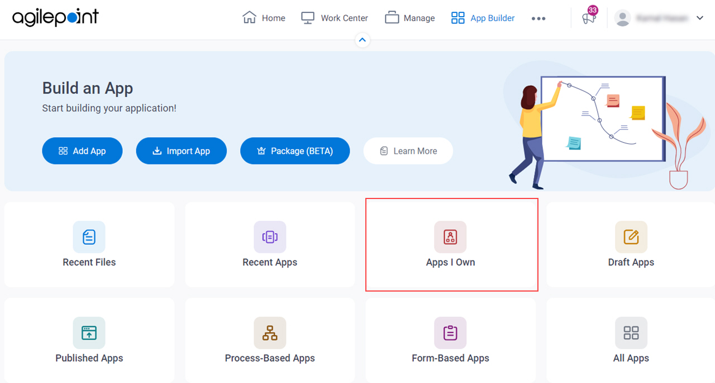Open the Draft Apps card label
The height and width of the screenshot is (383, 715).
click(x=631, y=262)
